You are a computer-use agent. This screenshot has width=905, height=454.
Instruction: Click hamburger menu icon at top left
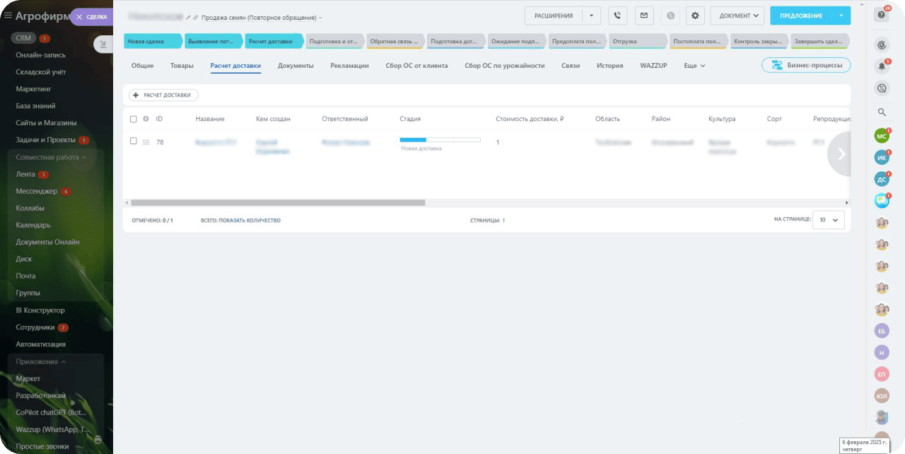click(x=7, y=14)
